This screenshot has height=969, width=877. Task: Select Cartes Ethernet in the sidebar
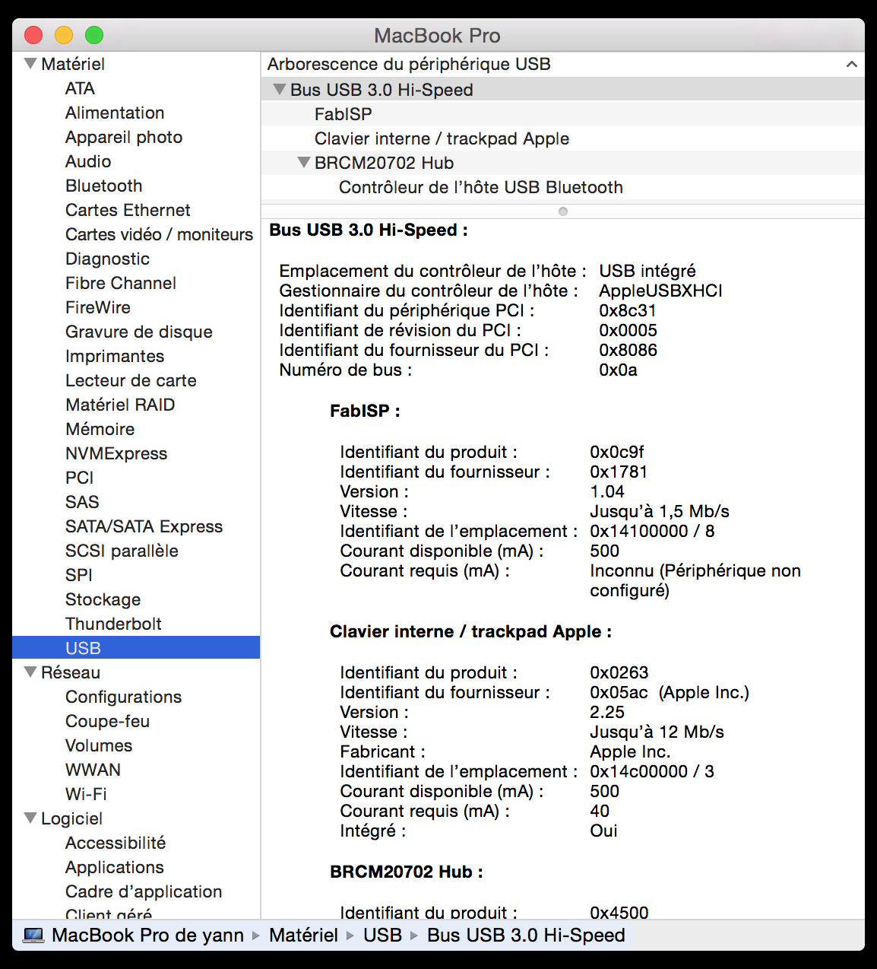coord(128,210)
